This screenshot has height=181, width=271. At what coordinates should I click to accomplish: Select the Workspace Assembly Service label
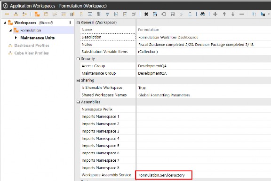tap(106, 175)
